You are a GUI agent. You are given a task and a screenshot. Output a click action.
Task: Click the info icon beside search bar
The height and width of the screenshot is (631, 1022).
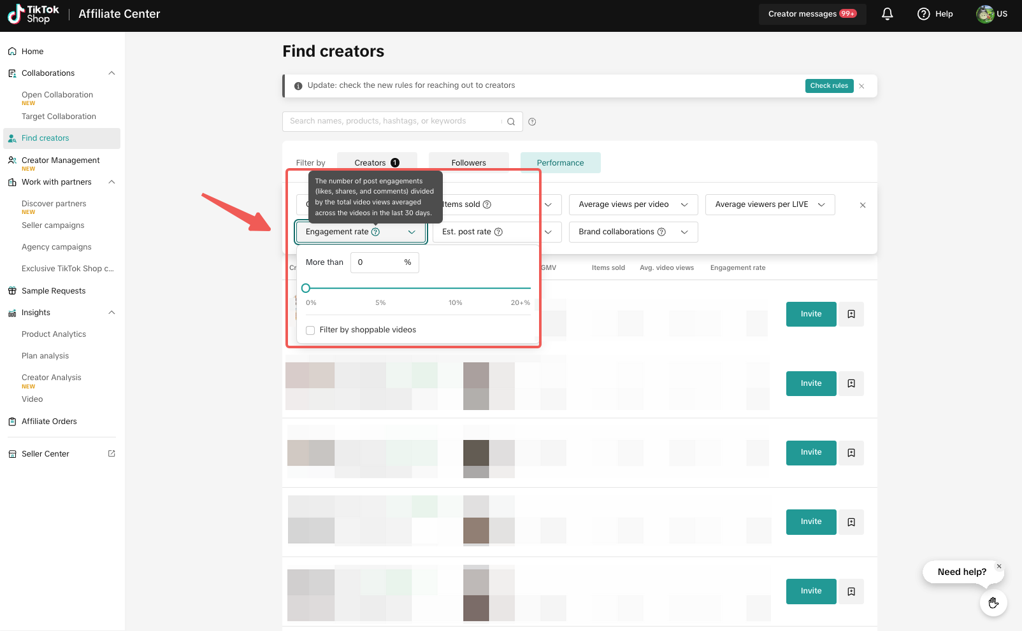click(532, 122)
